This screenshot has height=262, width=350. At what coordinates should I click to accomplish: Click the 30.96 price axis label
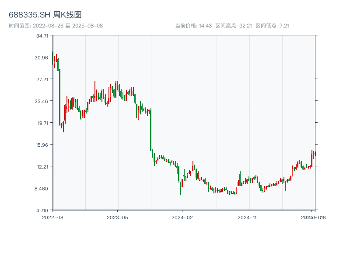42,58
